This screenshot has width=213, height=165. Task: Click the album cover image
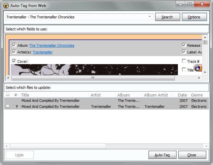[x=94, y=69]
